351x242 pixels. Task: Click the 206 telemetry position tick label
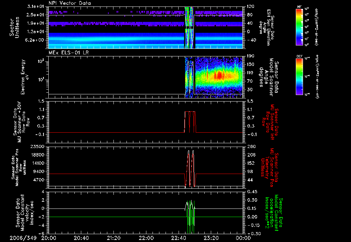pyautogui.click(x=251, y=155)
